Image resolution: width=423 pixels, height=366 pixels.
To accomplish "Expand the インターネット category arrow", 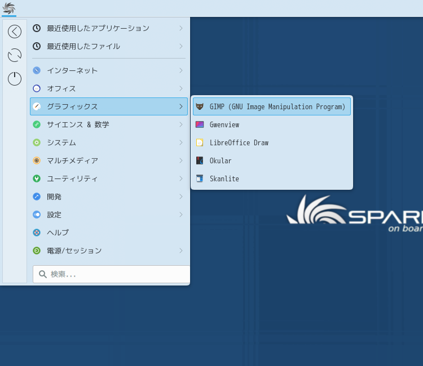I will [x=180, y=70].
